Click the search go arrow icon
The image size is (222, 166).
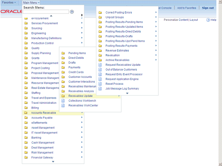pyautogui.click(x=72, y=12)
